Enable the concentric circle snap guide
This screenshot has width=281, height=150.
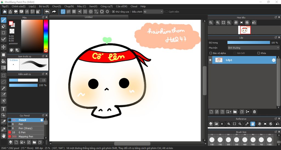pos(91,12)
